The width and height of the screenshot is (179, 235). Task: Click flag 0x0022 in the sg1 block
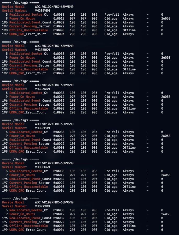[59, 65]
